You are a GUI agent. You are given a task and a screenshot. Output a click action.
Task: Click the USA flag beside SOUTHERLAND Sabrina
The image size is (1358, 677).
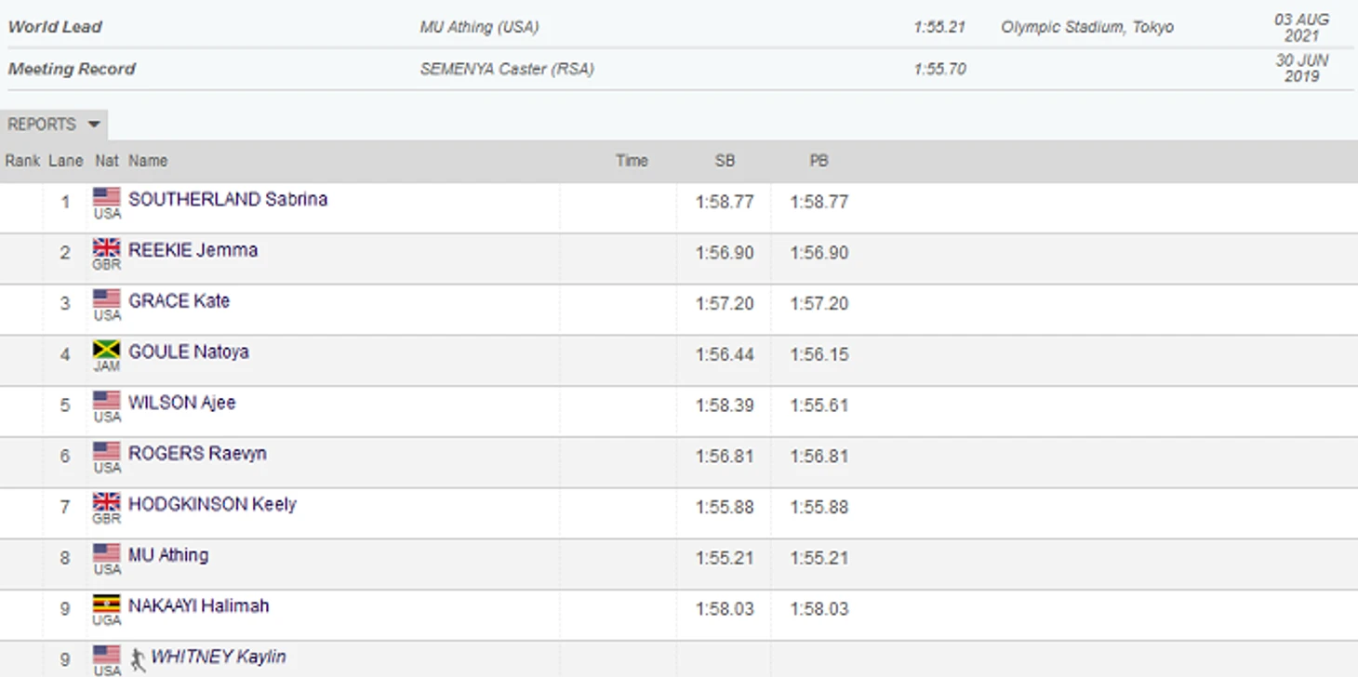(x=107, y=197)
